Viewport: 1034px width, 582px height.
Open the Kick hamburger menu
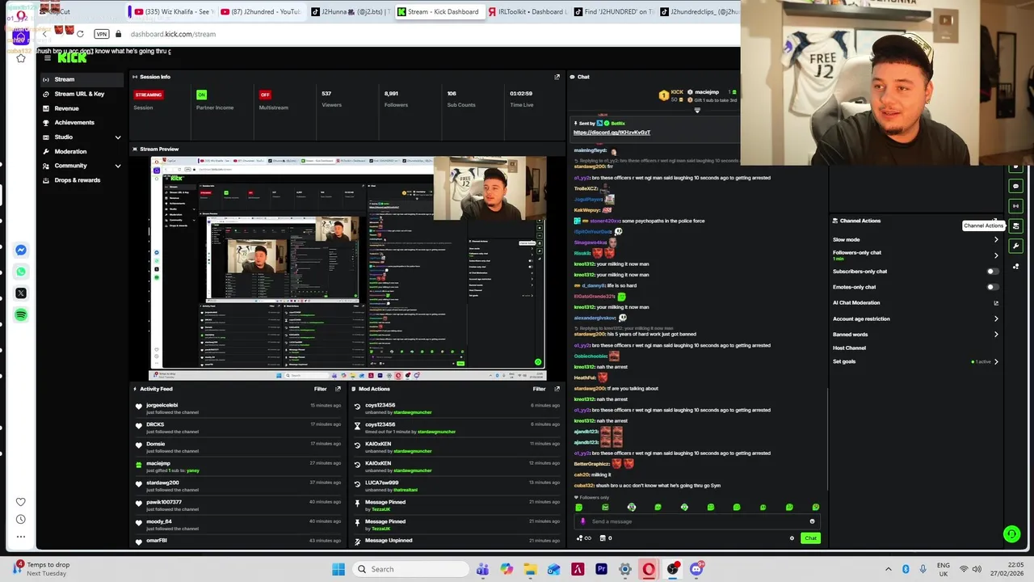point(48,58)
